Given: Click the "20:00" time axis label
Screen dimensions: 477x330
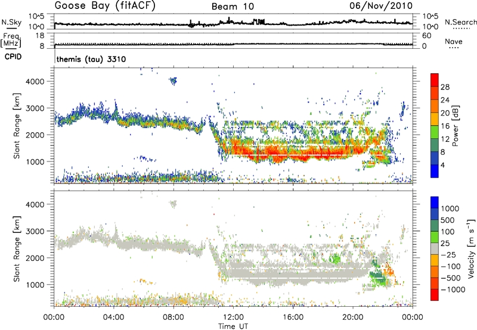Looking at the screenshot, I should 352,317.
